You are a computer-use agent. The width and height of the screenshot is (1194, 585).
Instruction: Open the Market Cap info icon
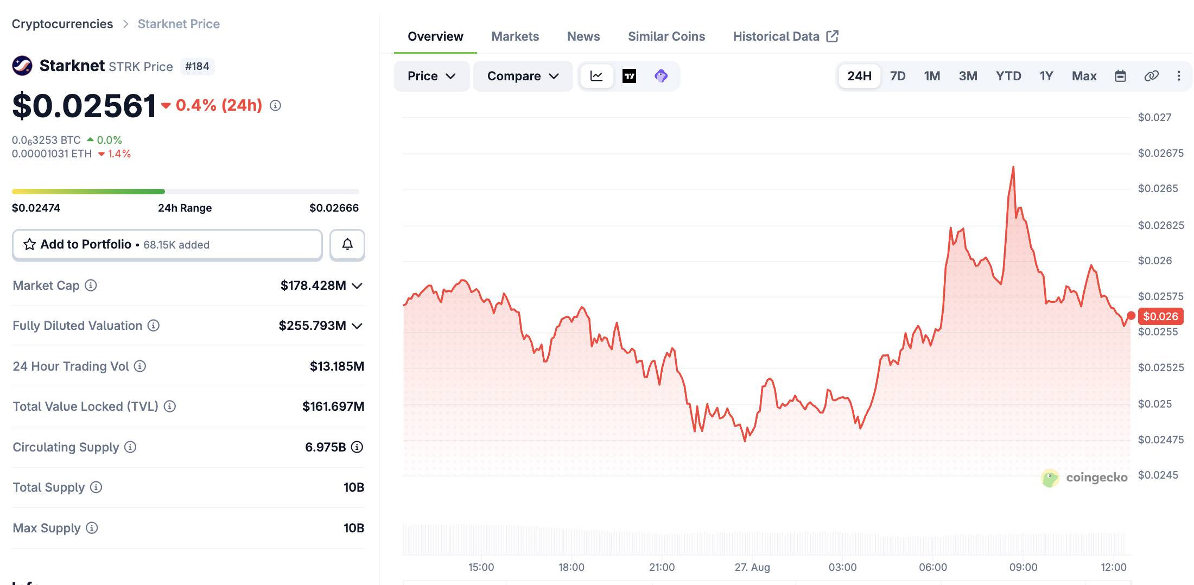(x=91, y=285)
